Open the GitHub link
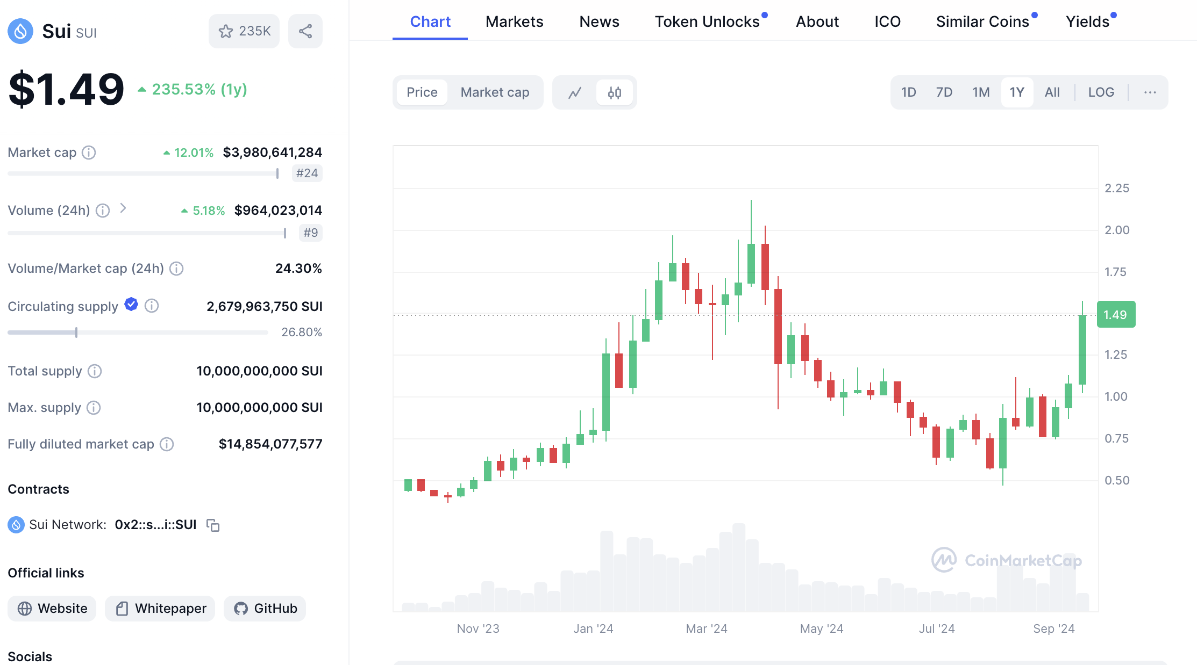The height and width of the screenshot is (665, 1197). 265,609
